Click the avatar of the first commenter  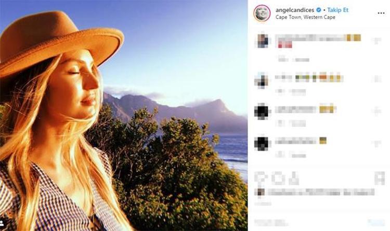[x=263, y=41]
